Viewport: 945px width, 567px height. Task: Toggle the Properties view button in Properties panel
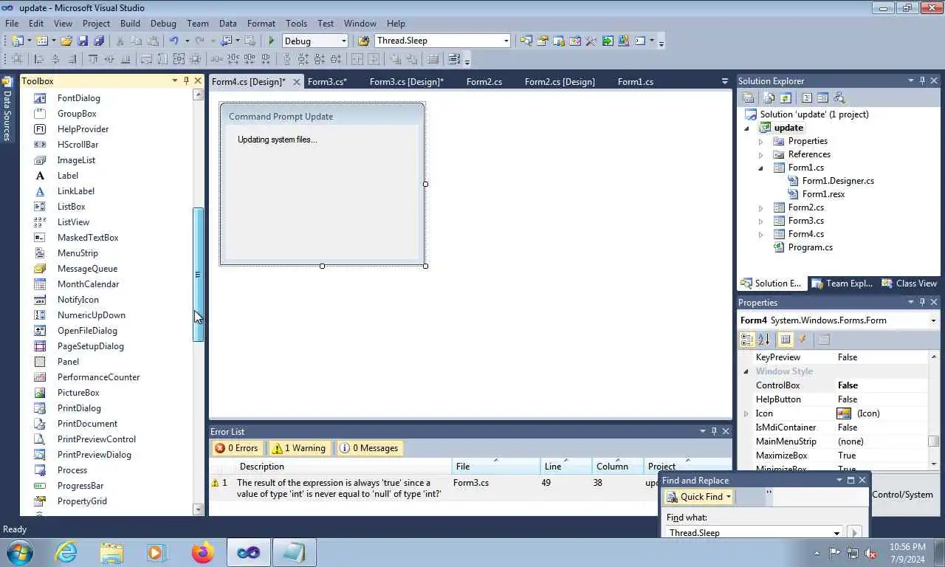tap(786, 340)
